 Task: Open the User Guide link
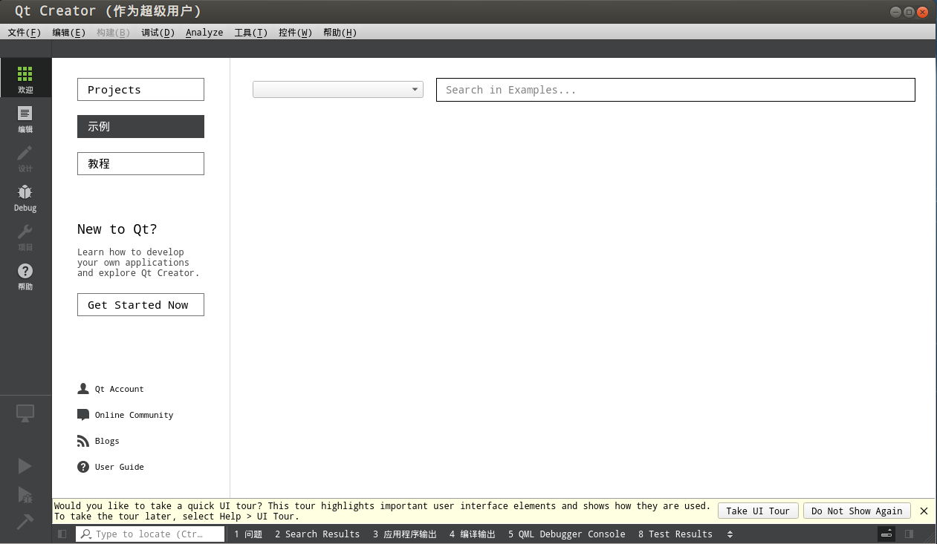tap(111, 467)
